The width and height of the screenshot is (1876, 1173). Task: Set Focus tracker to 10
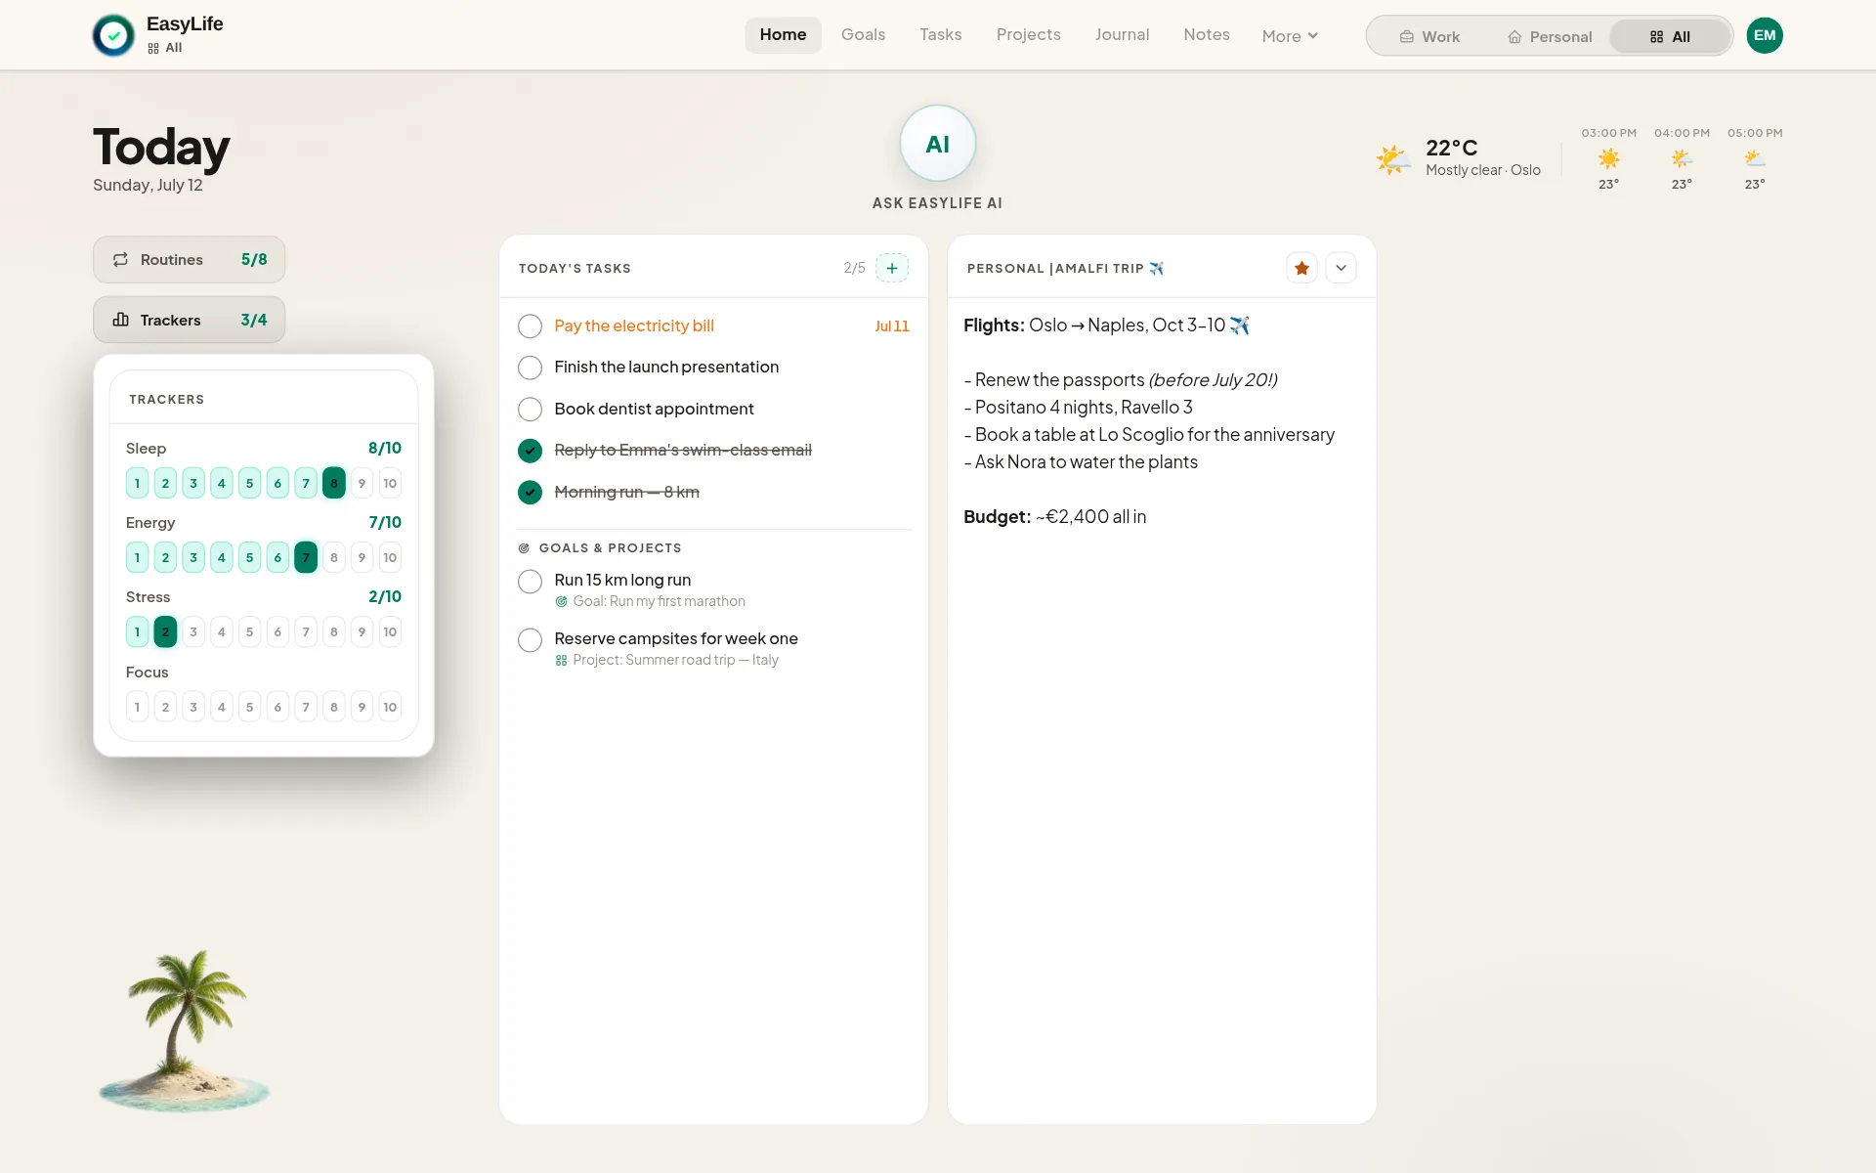[390, 707]
